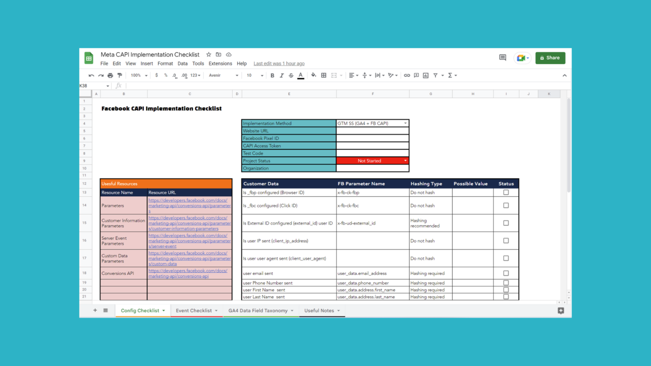Switch to the Event Checklist tab
The image size is (651, 366).
click(x=193, y=311)
